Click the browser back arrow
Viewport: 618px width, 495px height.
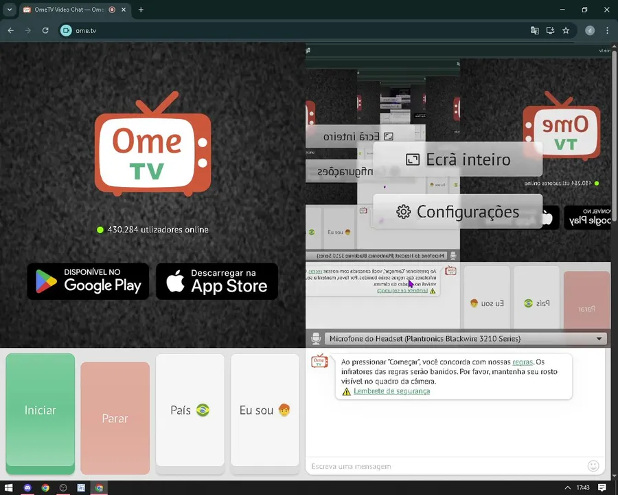[10, 30]
